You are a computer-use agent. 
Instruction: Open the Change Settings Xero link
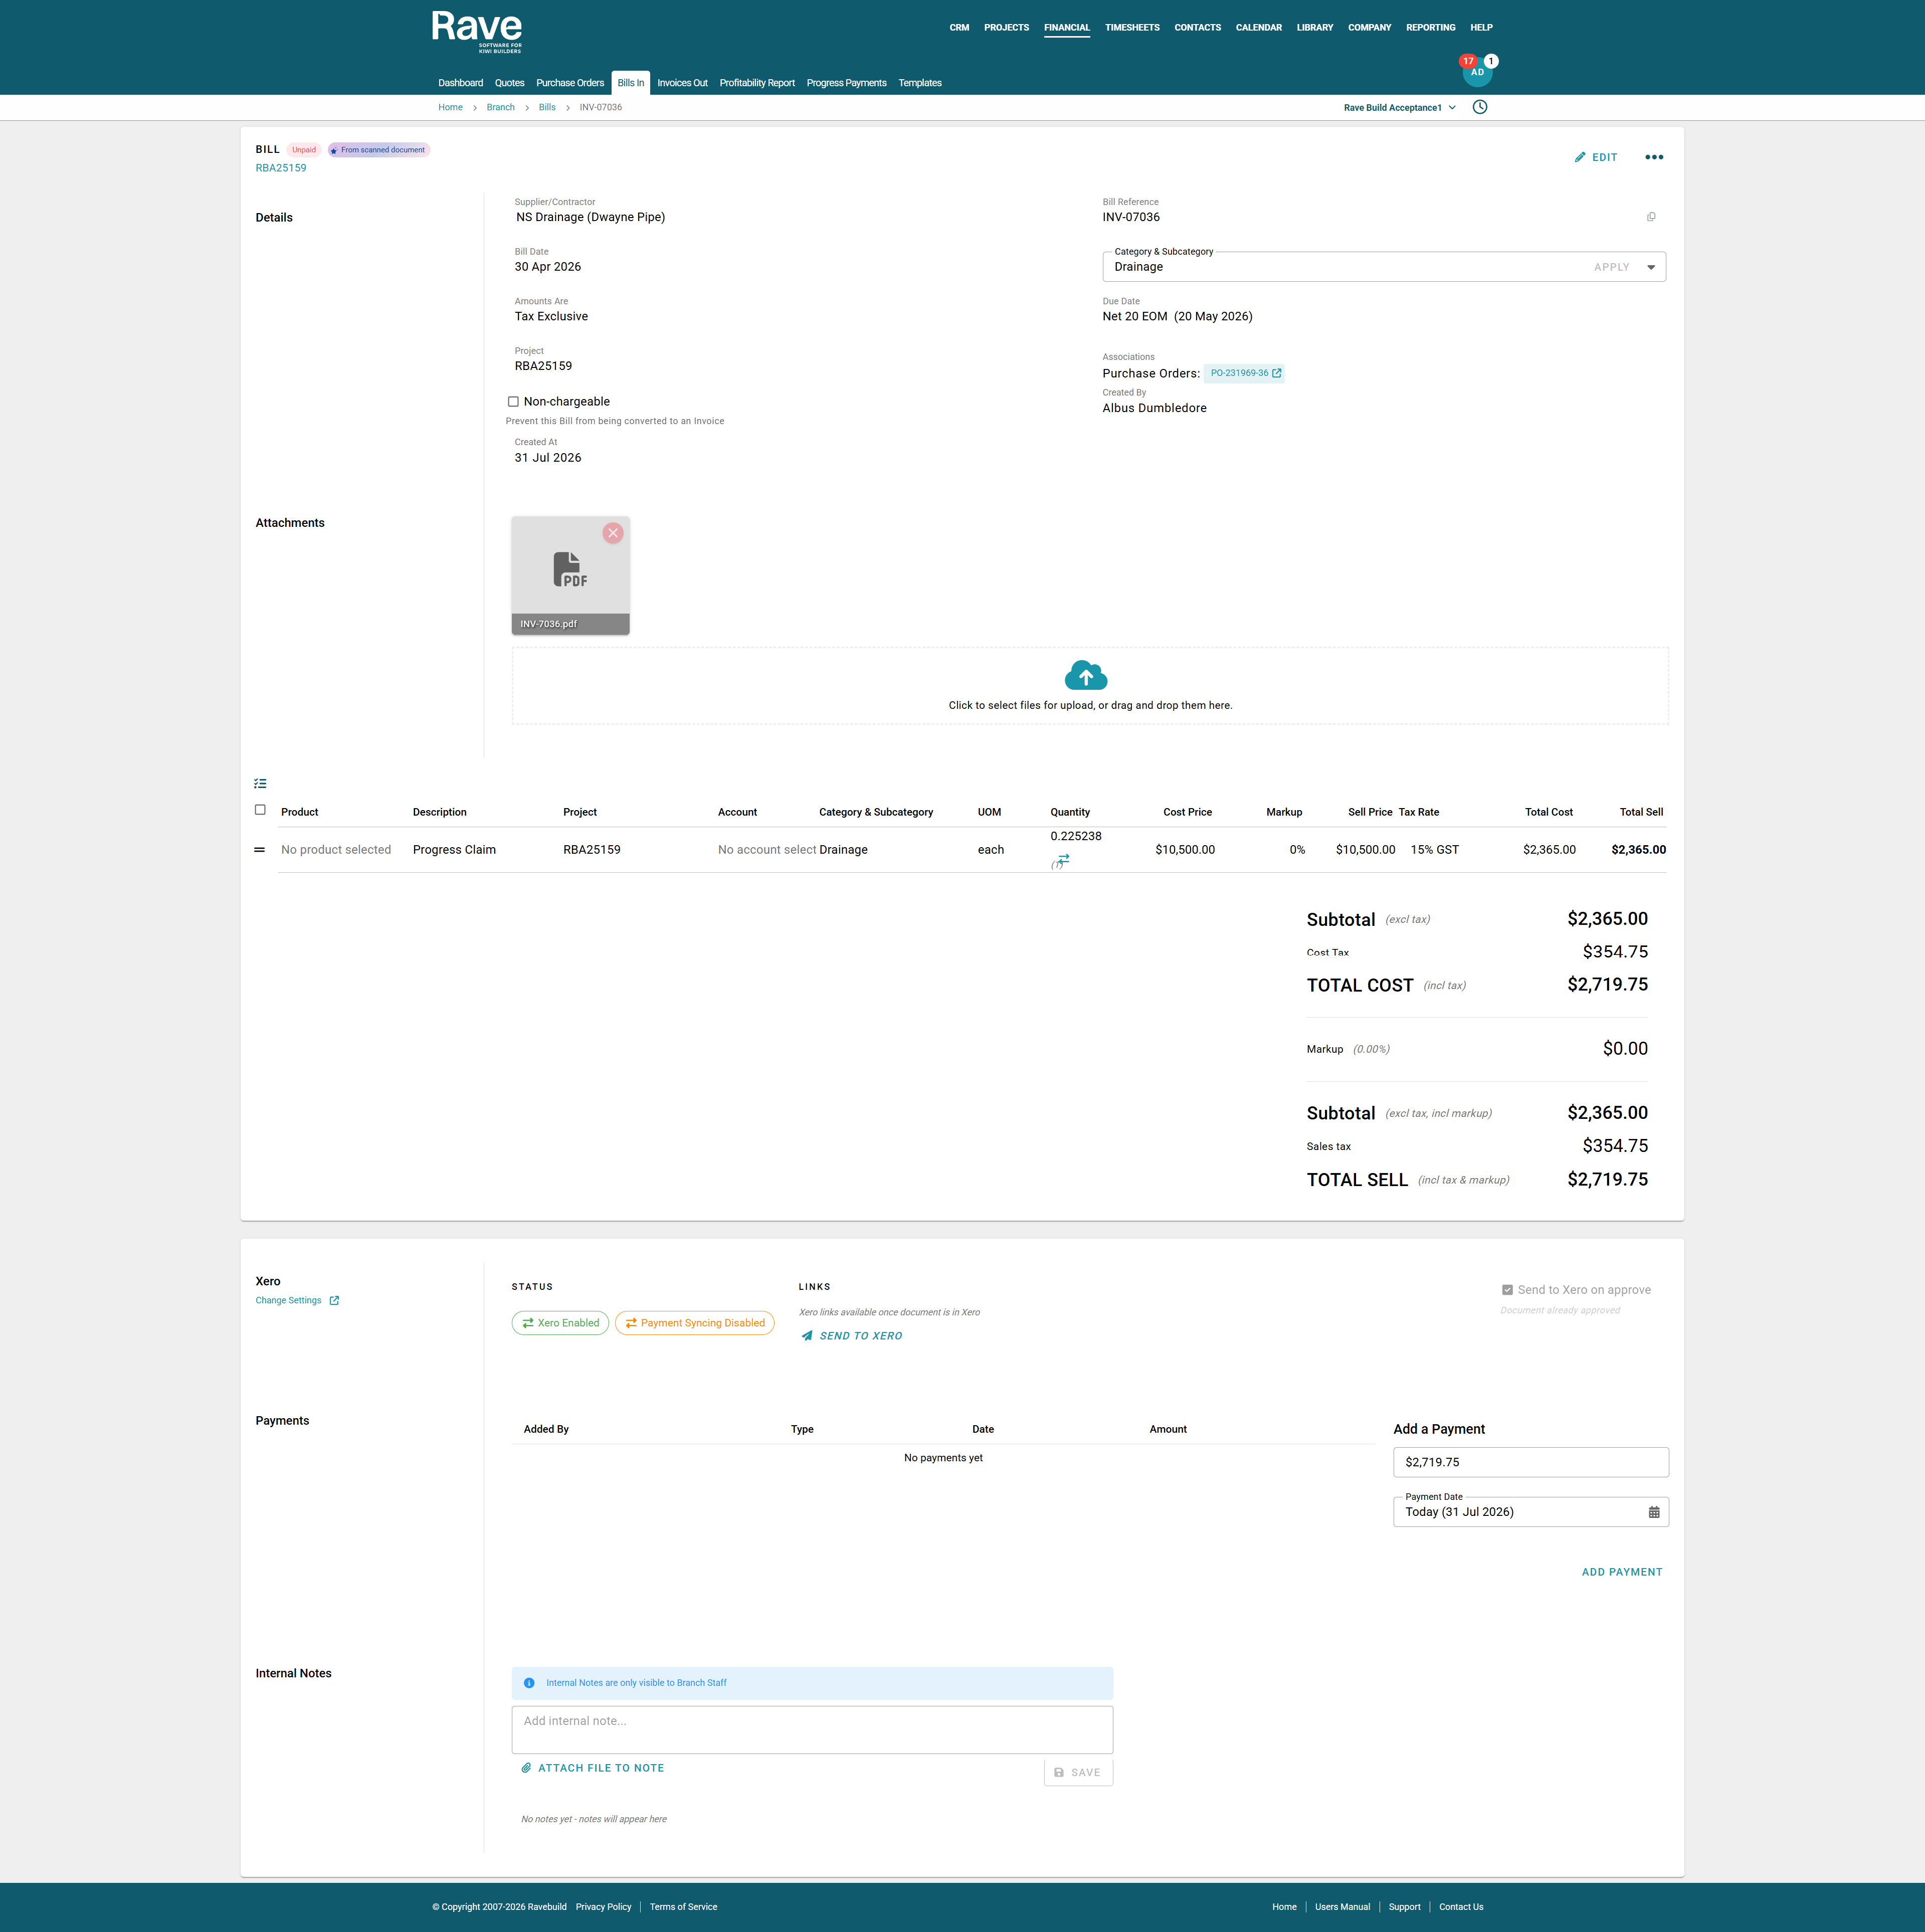pos(288,1301)
